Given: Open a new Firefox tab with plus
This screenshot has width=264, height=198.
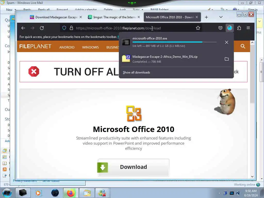Looking at the screenshot, I should click(206, 17).
